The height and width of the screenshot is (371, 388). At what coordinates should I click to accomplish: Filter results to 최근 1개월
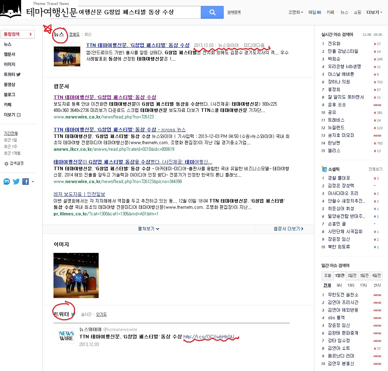pos(12,153)
